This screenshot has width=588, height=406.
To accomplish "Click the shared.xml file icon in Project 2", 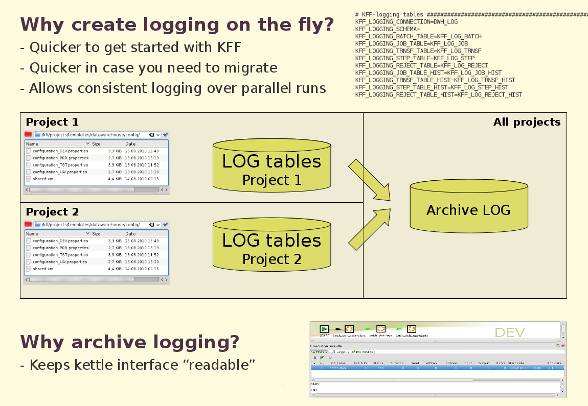I will click(28, 269).
